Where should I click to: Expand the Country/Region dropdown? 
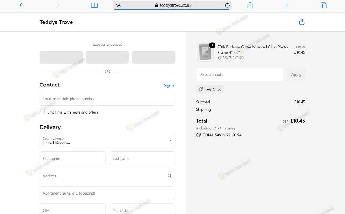click(107, 141)
